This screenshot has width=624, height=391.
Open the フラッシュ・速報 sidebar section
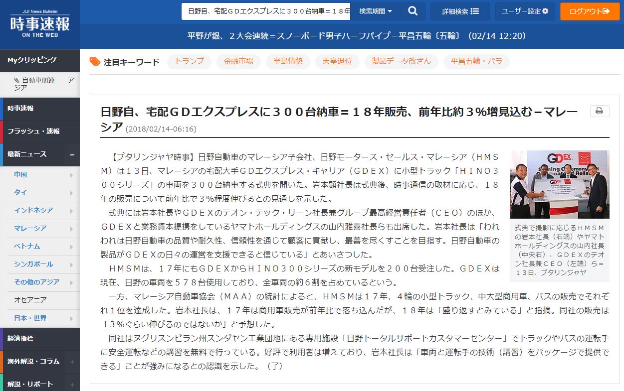(x=40, y=131)
